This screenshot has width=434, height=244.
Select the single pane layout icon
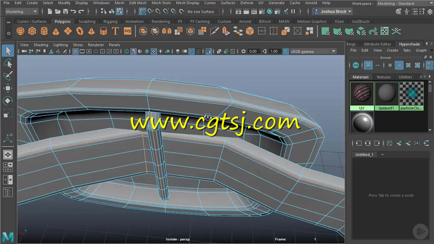[x=8, y=155]
